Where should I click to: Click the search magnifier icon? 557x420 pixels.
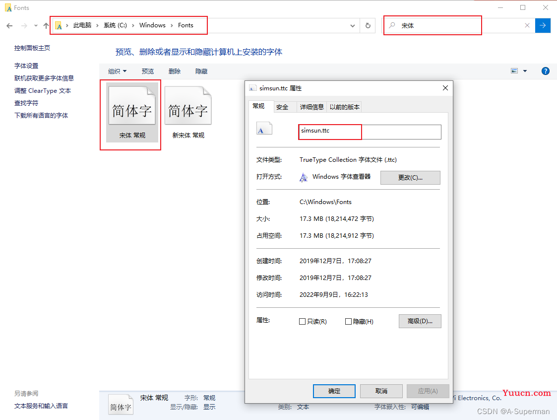392,25
